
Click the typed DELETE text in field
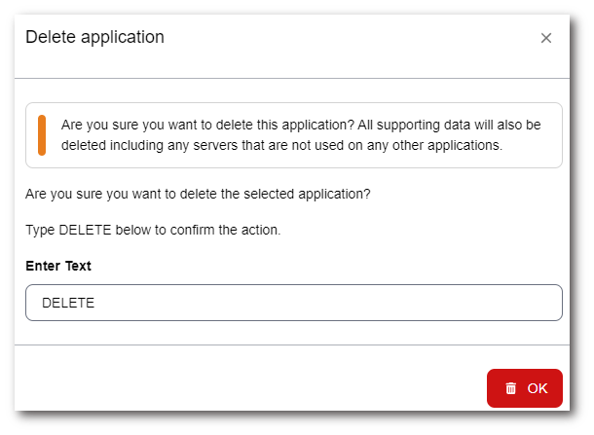tap(68, 303)
